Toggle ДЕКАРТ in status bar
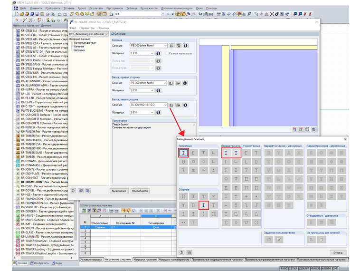Image resolution: width=361 pixels, height=271 pixels. click(304, 269)
